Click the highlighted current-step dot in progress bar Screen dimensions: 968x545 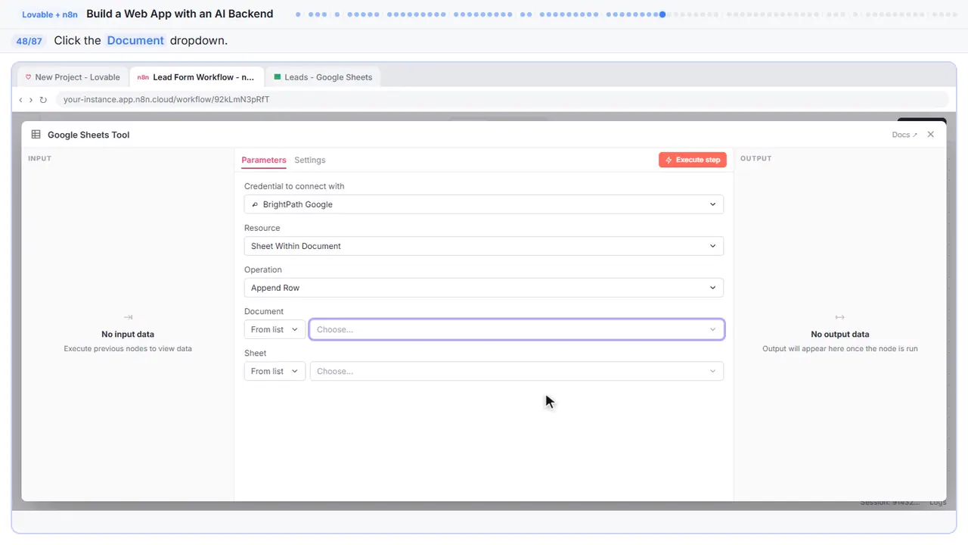point(662,14)
